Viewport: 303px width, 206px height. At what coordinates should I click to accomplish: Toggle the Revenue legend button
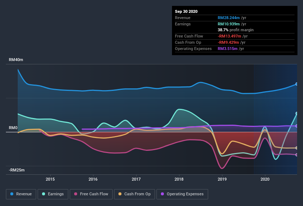[x=21, y=194]
